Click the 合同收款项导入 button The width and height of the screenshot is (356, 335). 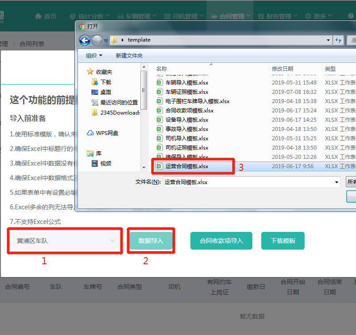221,241
